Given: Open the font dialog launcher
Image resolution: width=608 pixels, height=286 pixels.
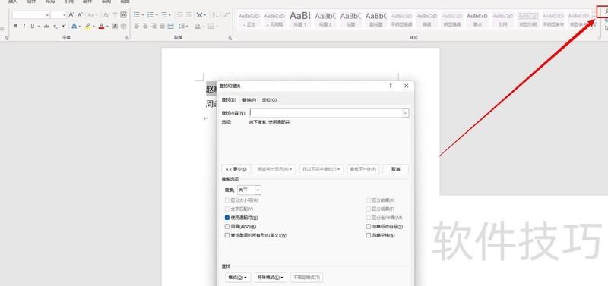Looking at the screenshot, I should pyautogui.click(x=127, y=38).
